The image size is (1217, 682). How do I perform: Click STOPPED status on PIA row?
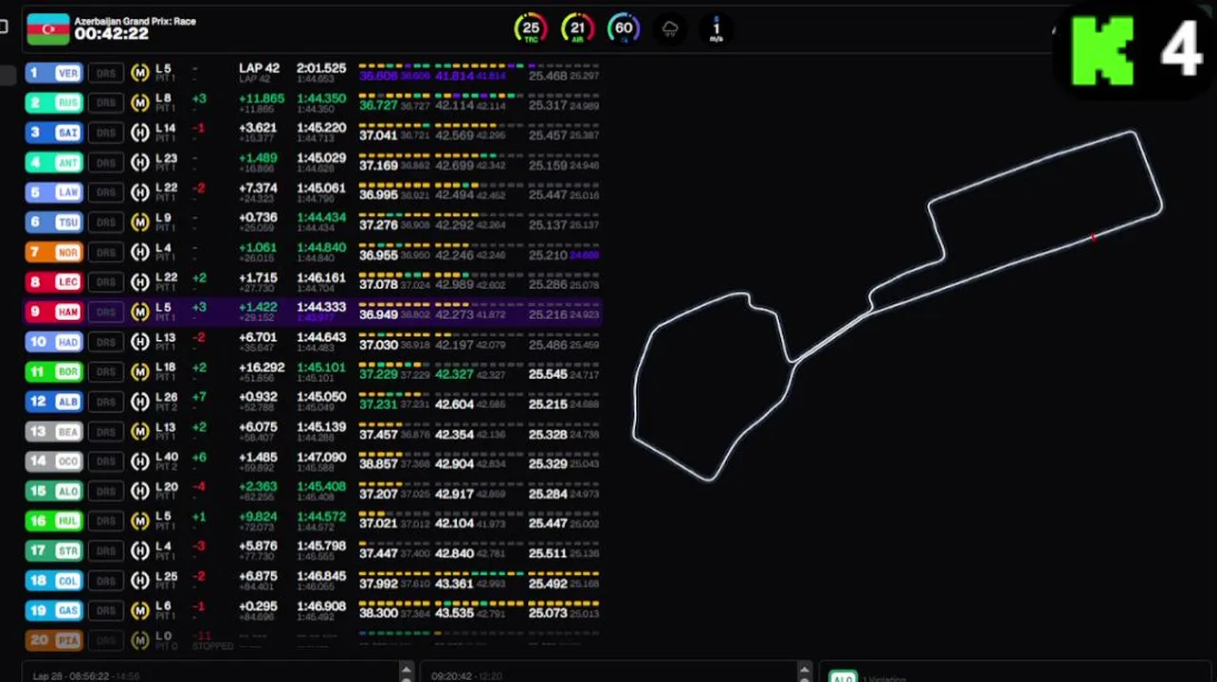[x=212, y=646]
